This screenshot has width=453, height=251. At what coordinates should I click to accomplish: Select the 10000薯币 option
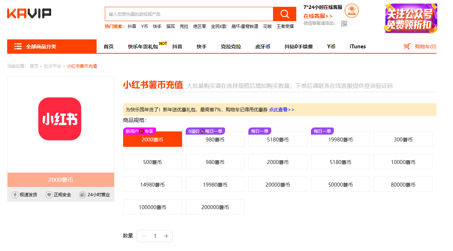click(x=403, y=162)
